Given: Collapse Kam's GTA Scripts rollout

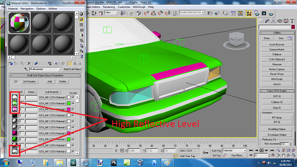Looking at the screenshot, I should tap(277, 91).
